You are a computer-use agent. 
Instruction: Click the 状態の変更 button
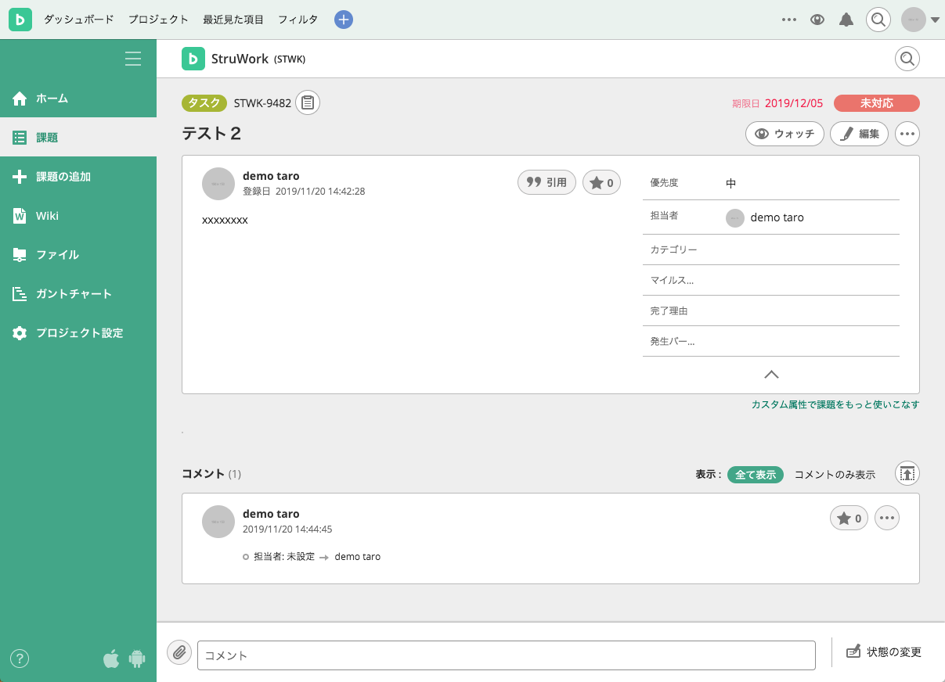click(x=885, y=651)
